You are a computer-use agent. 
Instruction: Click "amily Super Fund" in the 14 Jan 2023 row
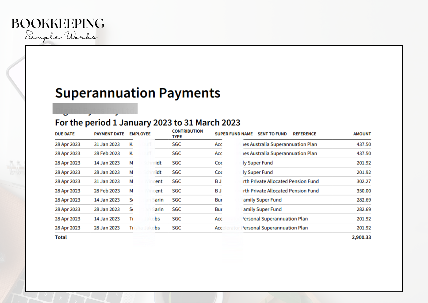(x=262, y=200)
